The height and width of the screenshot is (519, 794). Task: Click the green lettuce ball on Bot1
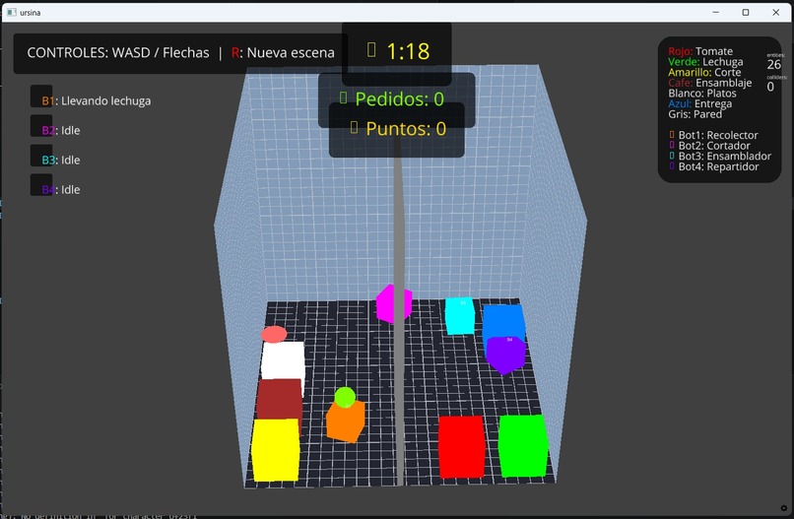click(345, 397)
